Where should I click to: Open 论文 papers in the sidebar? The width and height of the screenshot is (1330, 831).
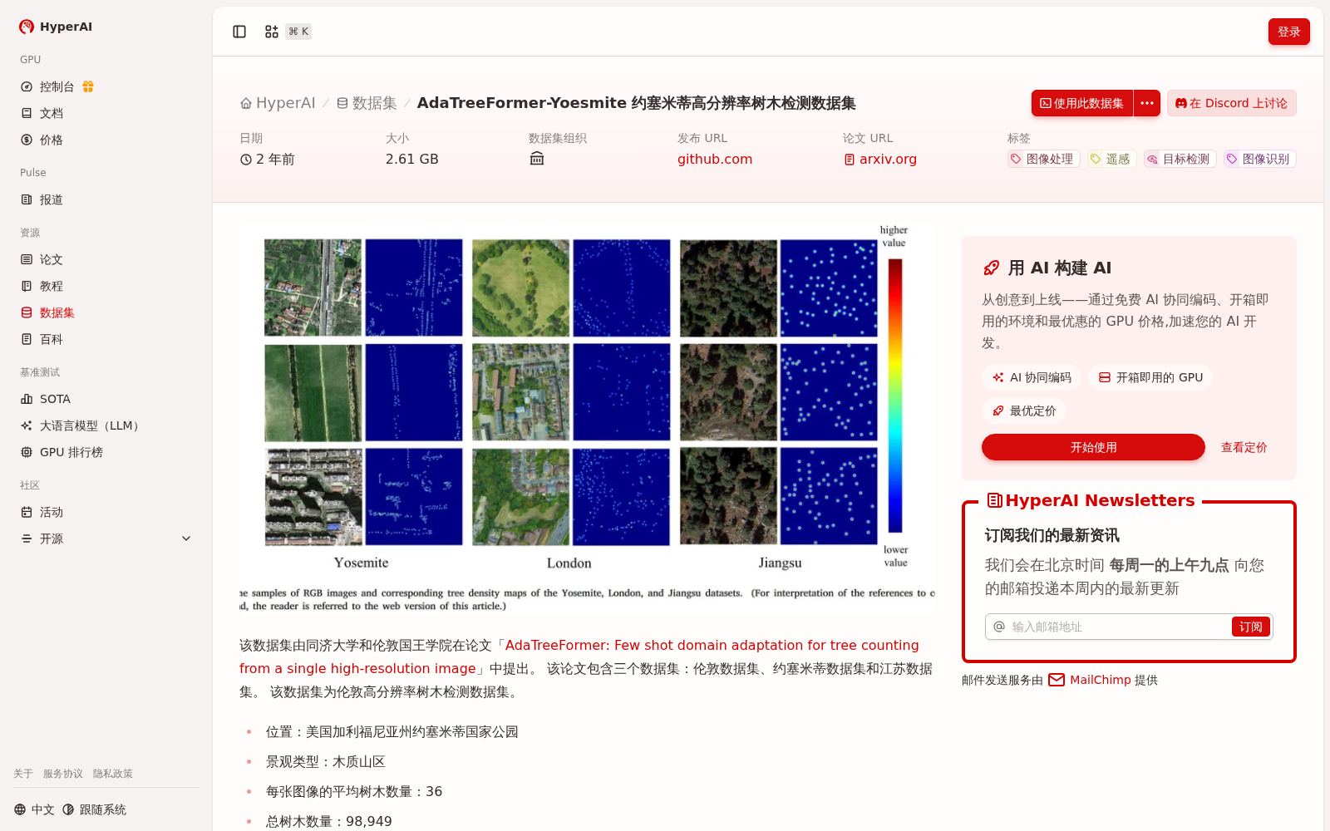coord(52,259)
